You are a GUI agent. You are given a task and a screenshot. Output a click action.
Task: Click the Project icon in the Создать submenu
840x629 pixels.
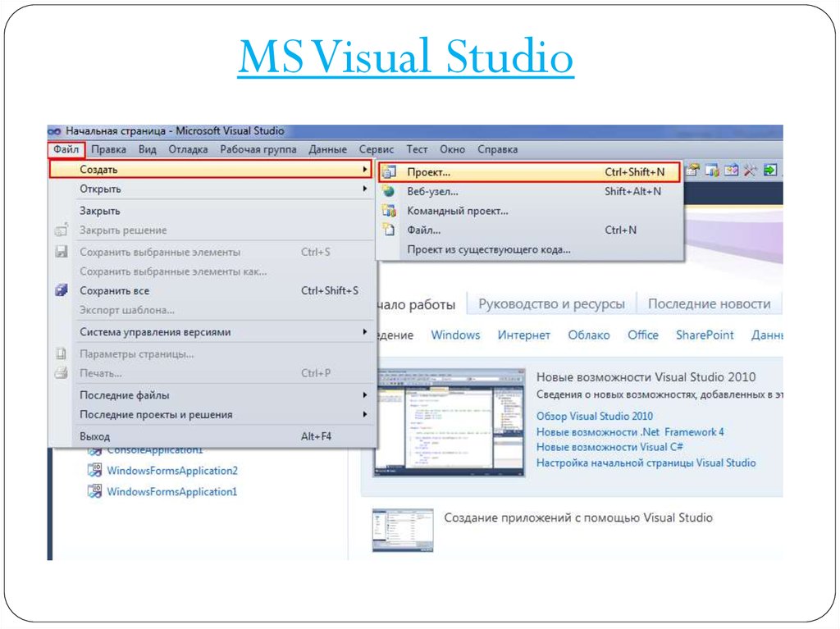(390, 172)
